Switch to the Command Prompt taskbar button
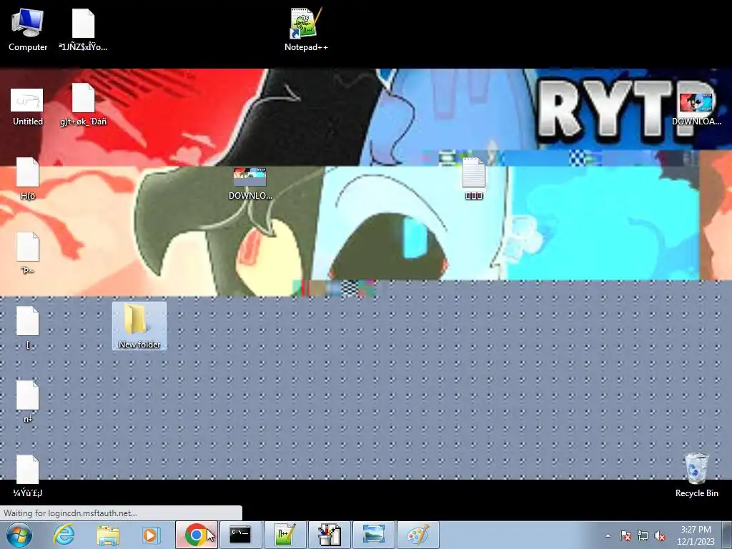 pyautogui.click(x=240, y=535)
